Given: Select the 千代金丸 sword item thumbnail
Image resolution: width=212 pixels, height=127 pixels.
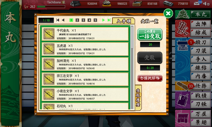Looking at the screenshot, I should 49,34.
